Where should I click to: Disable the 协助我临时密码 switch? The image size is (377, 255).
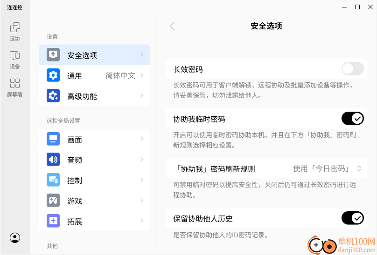352,119
